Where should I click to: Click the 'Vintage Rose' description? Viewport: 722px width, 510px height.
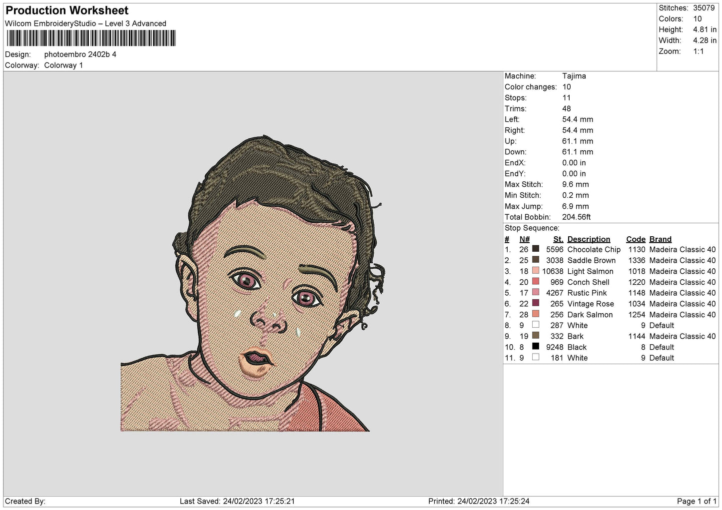[x=591, y=304]
